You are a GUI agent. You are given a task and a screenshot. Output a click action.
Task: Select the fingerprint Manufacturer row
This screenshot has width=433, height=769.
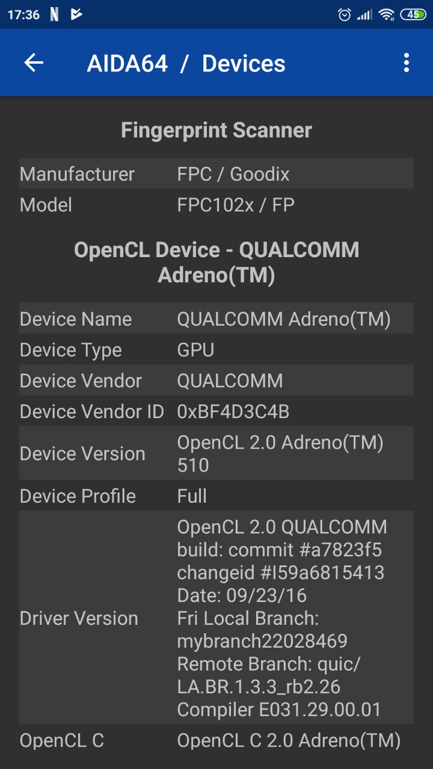[216, 174]
